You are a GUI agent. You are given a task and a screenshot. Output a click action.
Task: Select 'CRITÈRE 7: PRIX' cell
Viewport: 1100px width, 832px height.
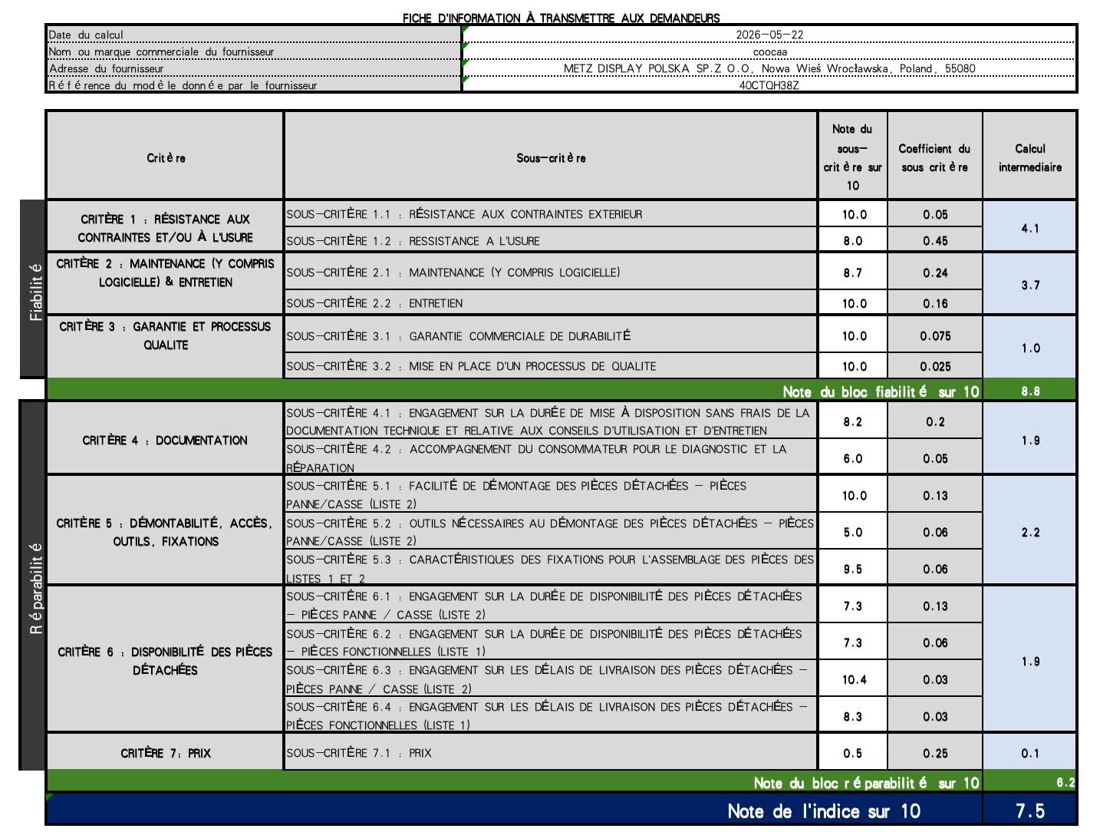(165, 752)
